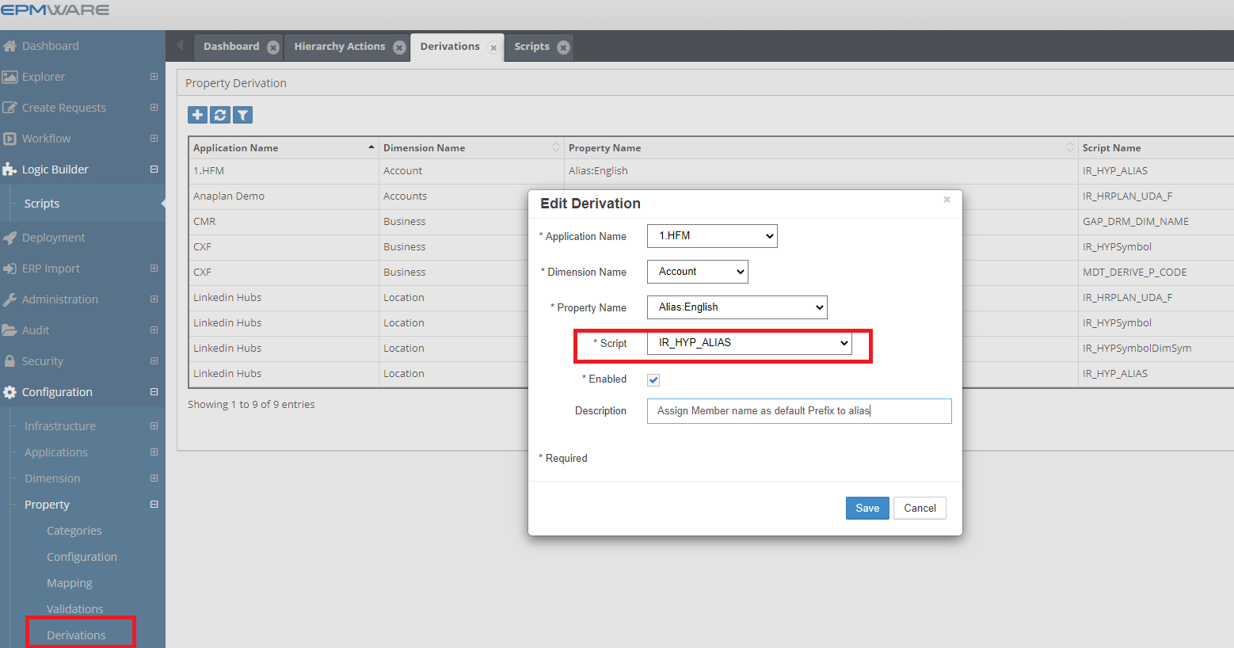Switch to the Hierarchy Actions tab
This screenshot has width=1234, height=648.
[x=339, y=47]
